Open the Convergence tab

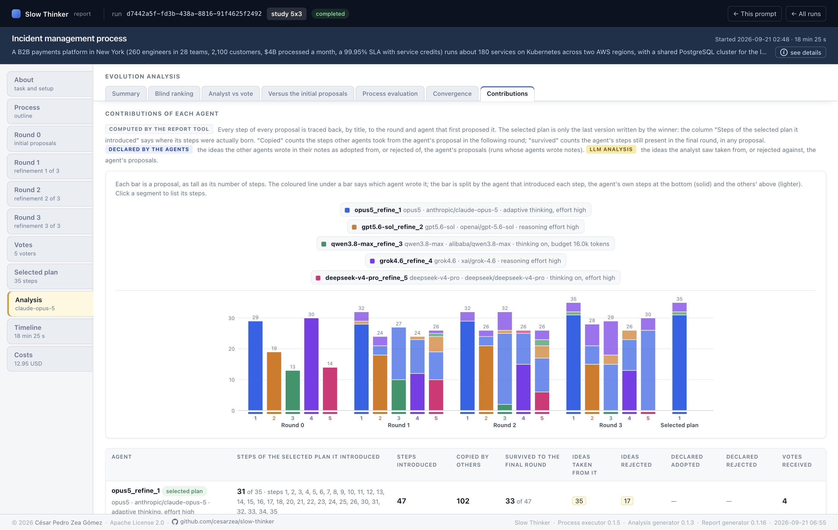[x=452, y=94]
